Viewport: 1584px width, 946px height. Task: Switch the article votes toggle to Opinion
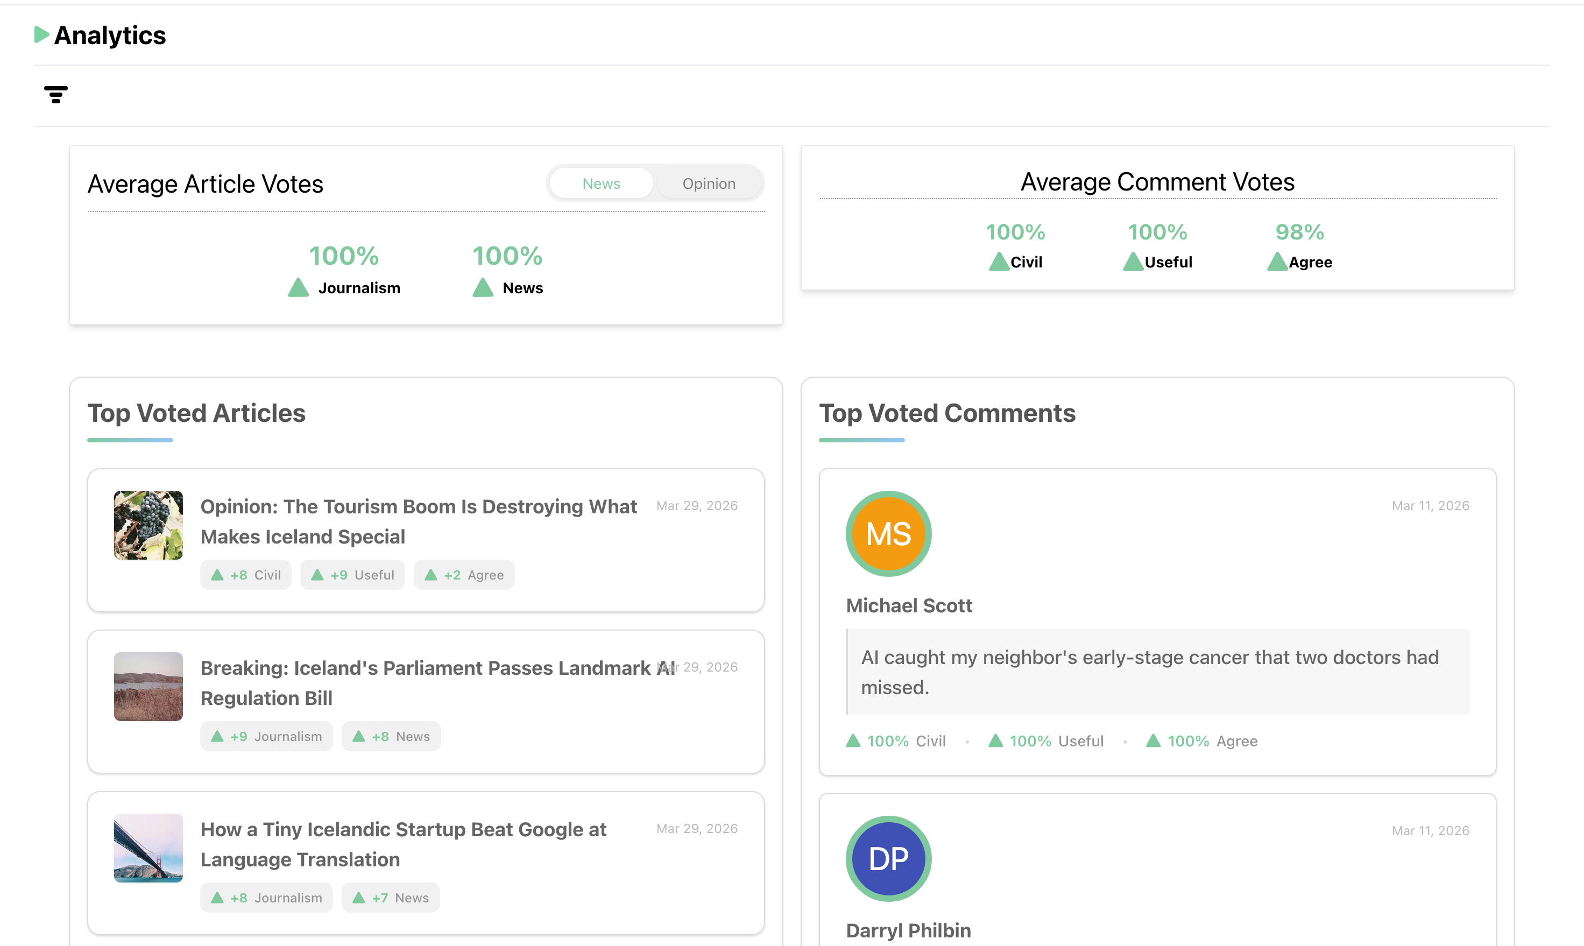(x=708, y=183)
